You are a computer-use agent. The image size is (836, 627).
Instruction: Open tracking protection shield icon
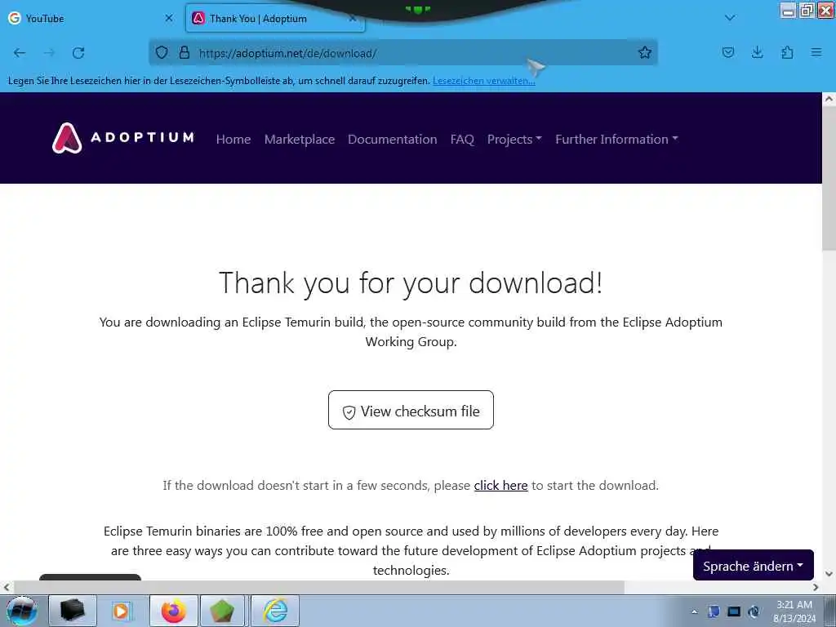[162, 52]
